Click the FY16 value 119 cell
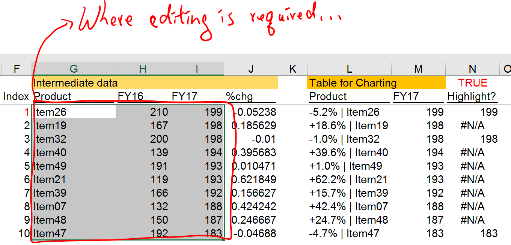Image resolution: width=511 pixels, height=245 pixels. [x=143, y=179]
